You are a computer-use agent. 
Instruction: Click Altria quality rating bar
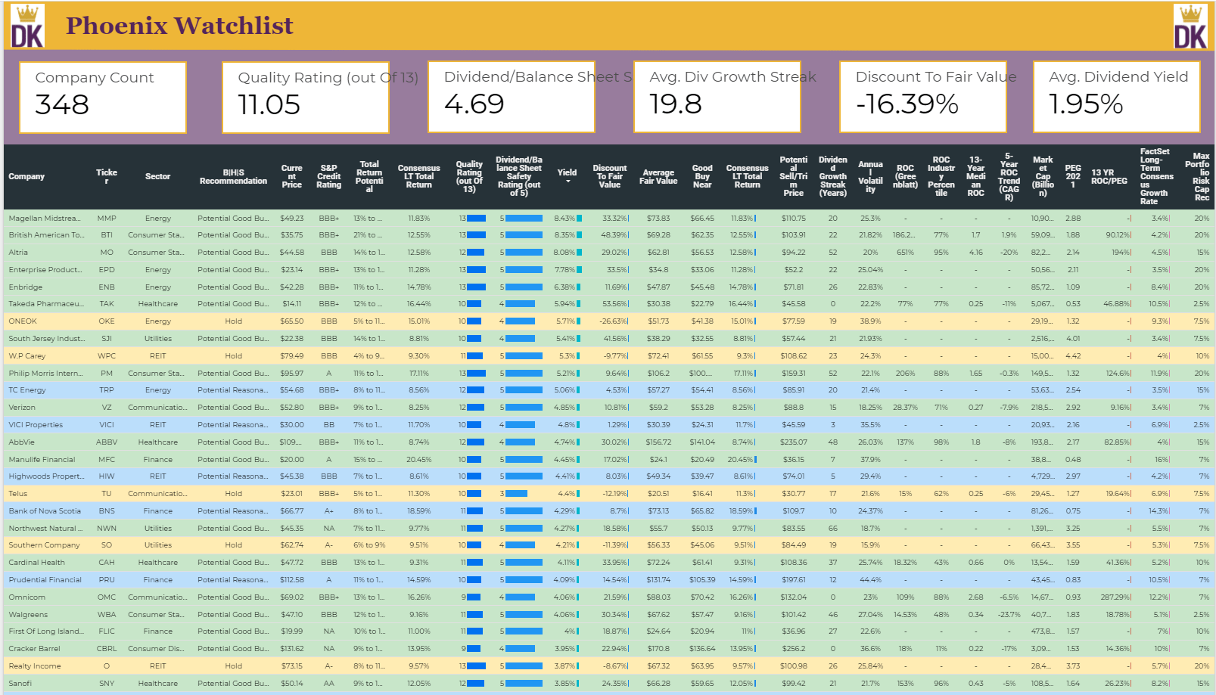pos(476,253)
